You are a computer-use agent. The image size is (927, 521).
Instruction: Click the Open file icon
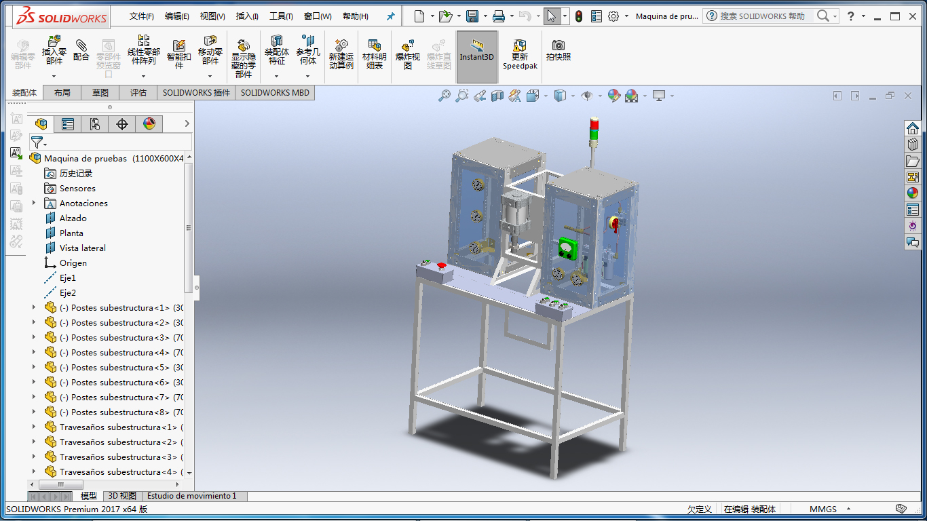445,16
